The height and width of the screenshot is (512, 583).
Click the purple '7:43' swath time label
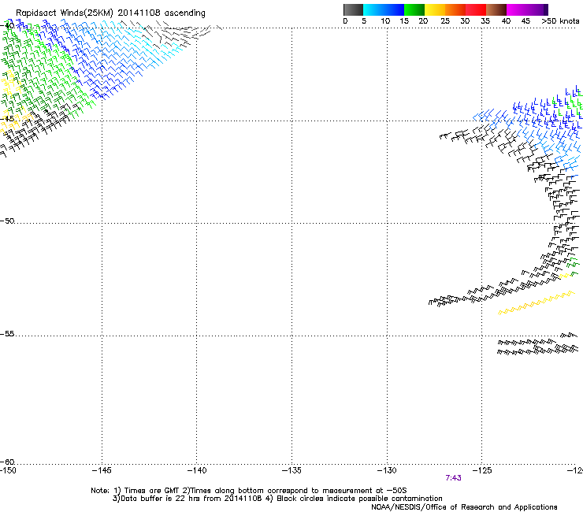click(x=453, y=478)
